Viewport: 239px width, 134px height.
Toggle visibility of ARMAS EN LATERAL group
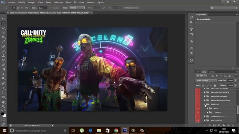pos(198,96)
